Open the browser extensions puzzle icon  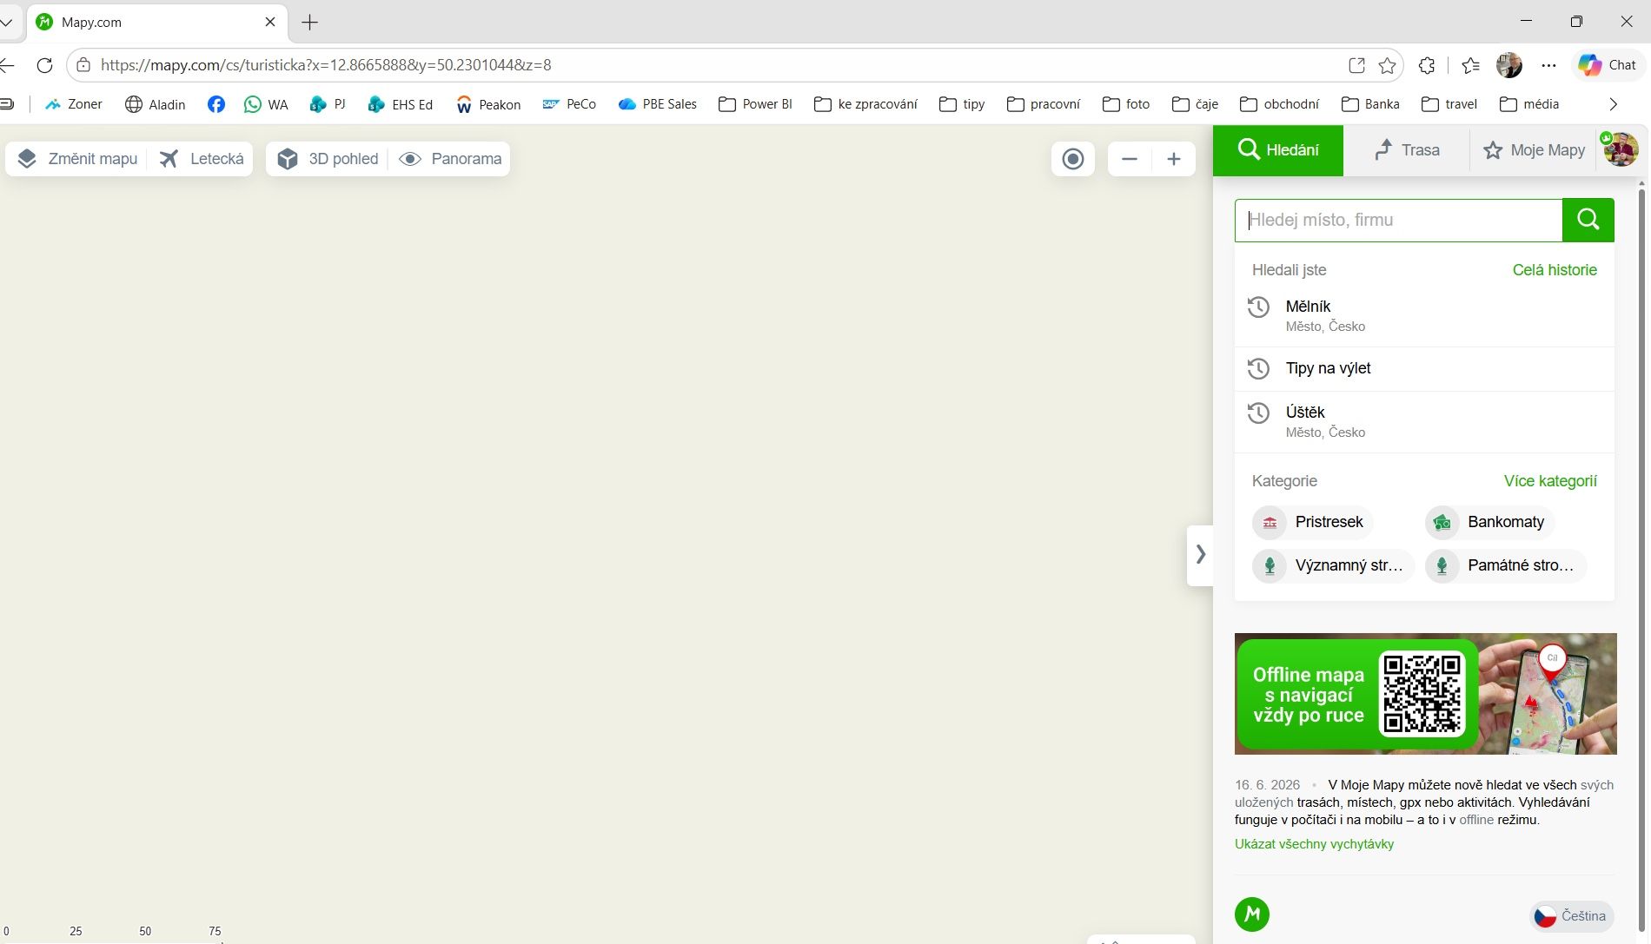point(1426,65)
